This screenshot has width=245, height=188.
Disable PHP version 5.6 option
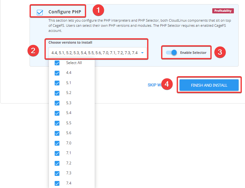(57, 133)
